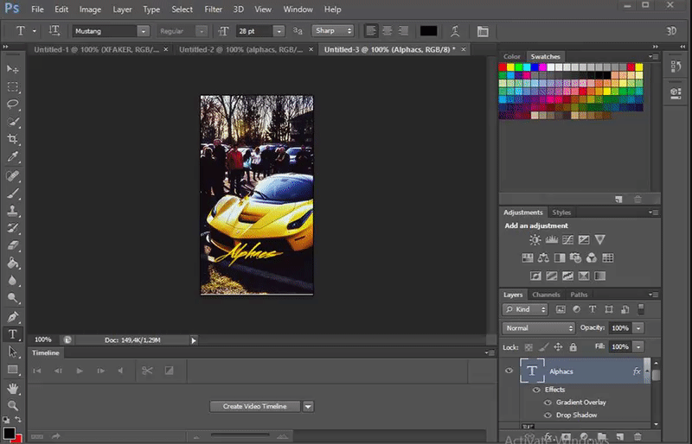
Task: Click the Create Video Timeline button
Action: click(x=254, y=406)
